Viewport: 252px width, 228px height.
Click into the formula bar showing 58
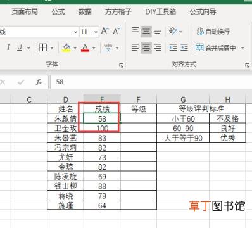[x=151, y=82]
